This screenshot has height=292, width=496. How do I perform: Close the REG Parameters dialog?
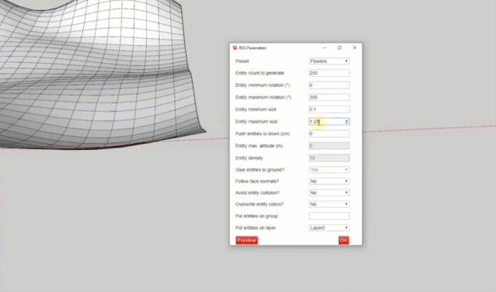point(355,47)
